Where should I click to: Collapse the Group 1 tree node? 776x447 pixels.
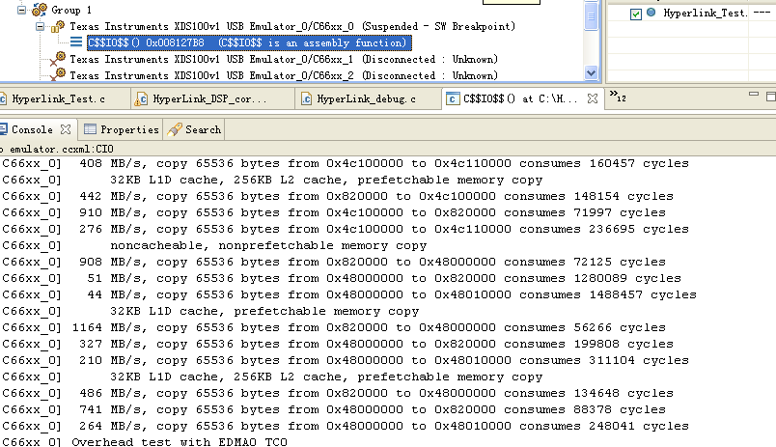[x=22, y=10]
